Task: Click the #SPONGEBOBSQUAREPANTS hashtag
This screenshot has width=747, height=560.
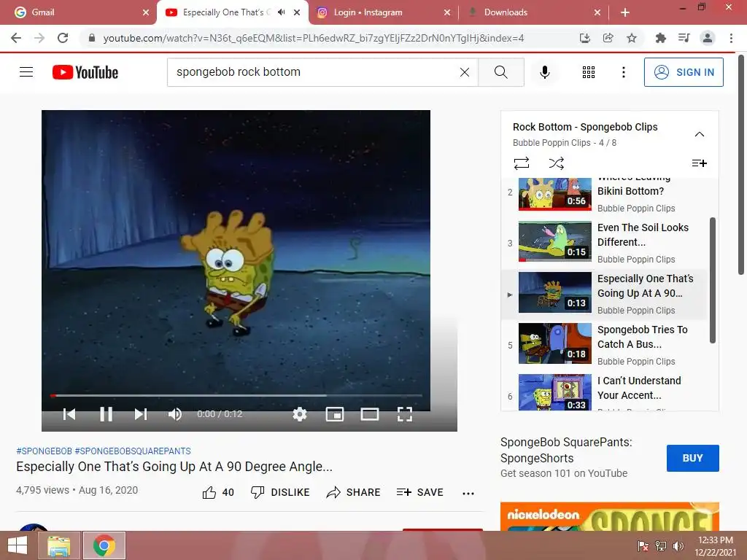Action: (133, 451)
